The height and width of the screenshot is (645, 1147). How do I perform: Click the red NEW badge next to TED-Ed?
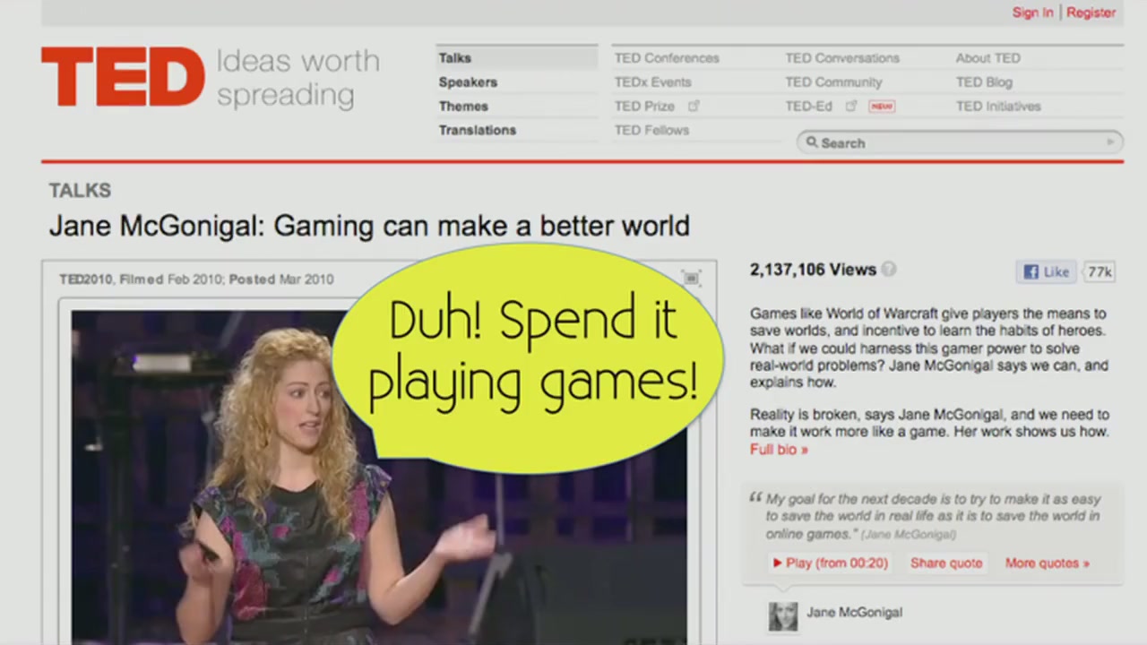[882, 106]
